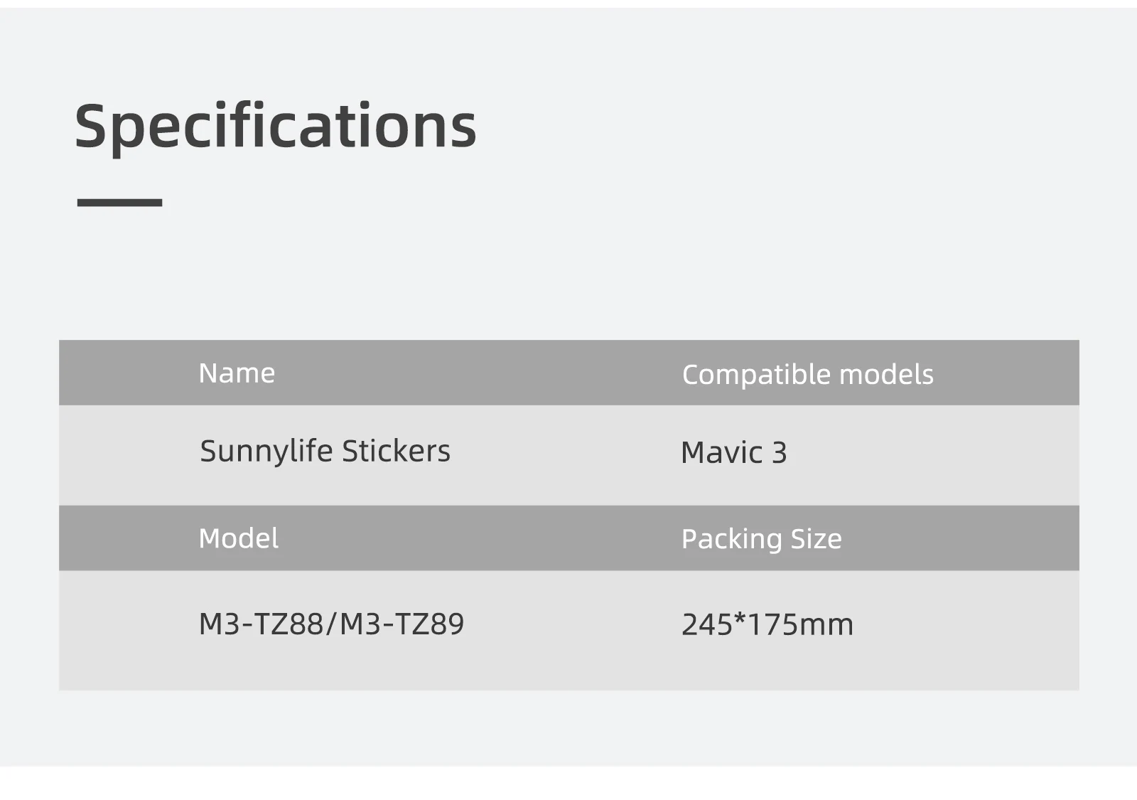Click the word Stickers
The width and height of the screenshot is (1137, 800).
pos(396,451)
